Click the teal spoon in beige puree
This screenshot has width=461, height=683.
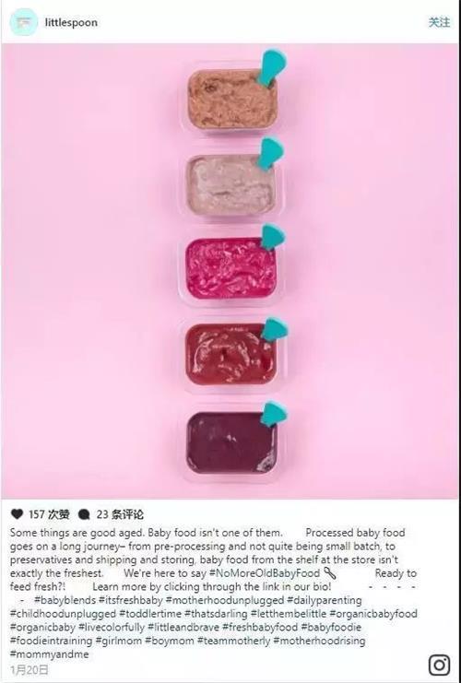pyautogui.click(x=269, y=154)
